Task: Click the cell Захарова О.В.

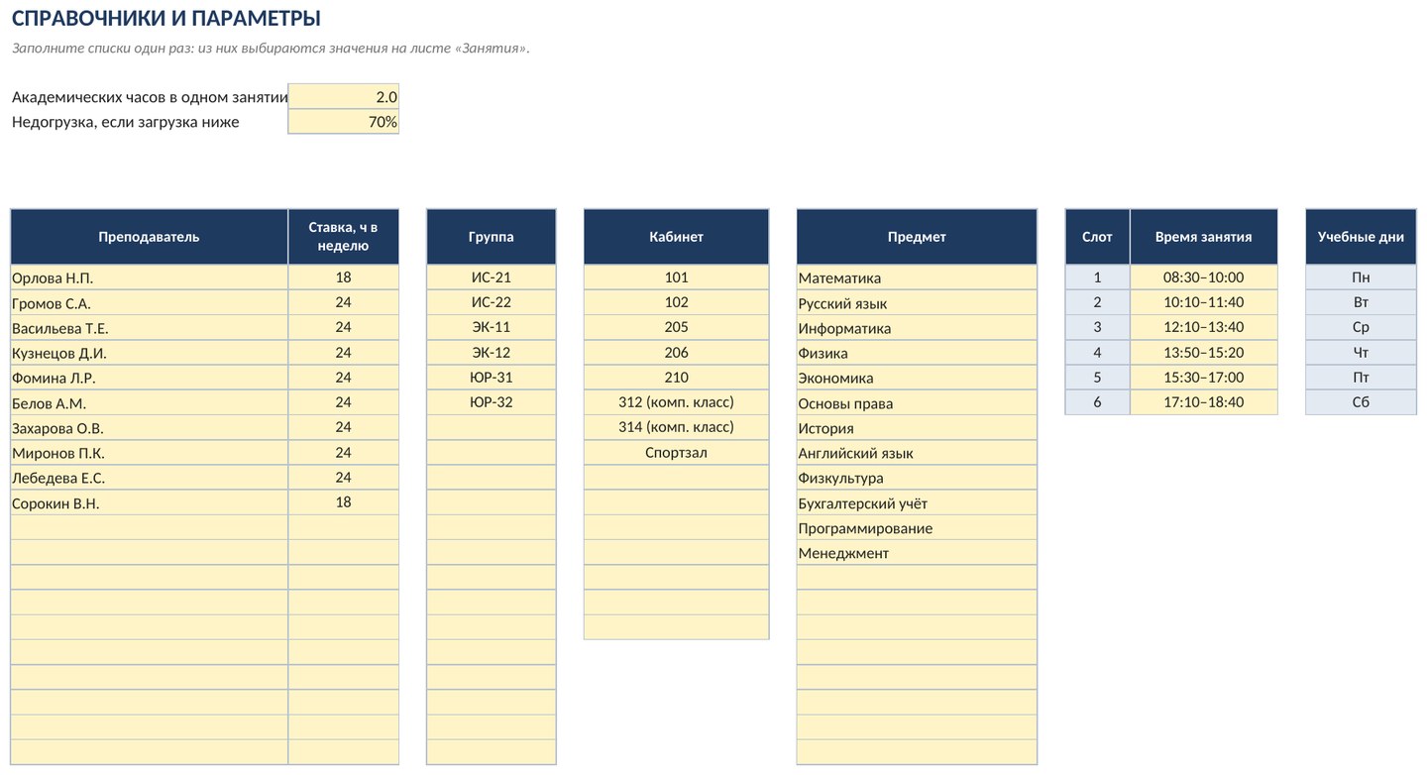Action: click(150, 427)
